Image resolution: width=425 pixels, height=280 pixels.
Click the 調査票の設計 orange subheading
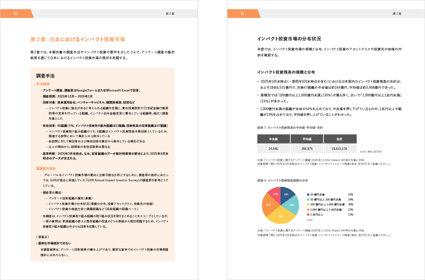pyautogui.click(x=46, y=169)
